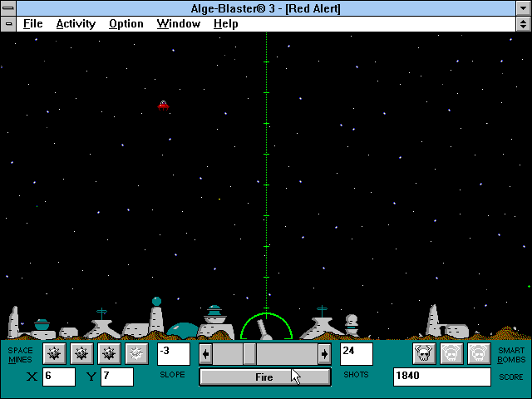The image size is (532, 399).
Task: Open the Window menu
Action: 178,23
